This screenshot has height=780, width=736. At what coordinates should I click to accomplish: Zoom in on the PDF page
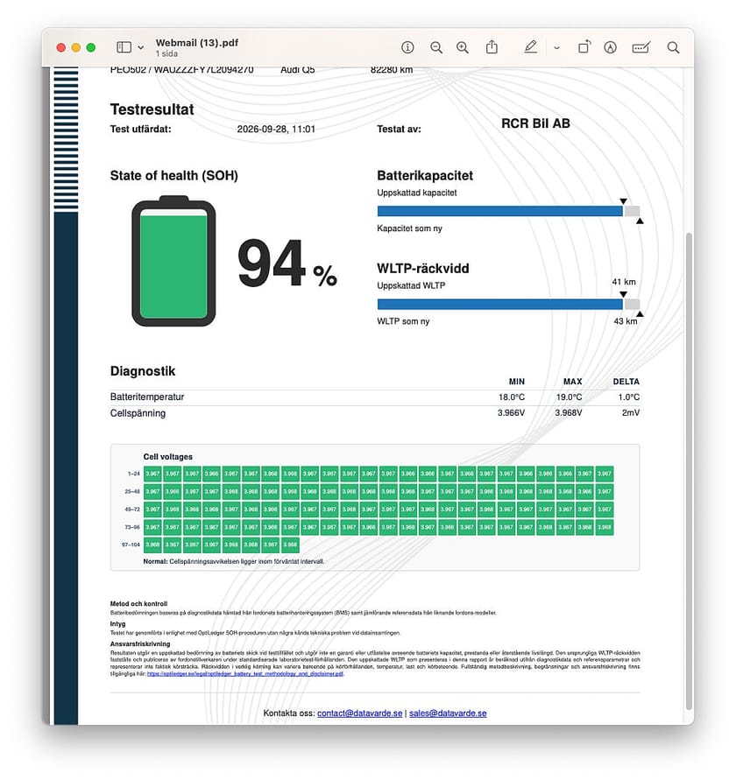(x=463, y=47)
